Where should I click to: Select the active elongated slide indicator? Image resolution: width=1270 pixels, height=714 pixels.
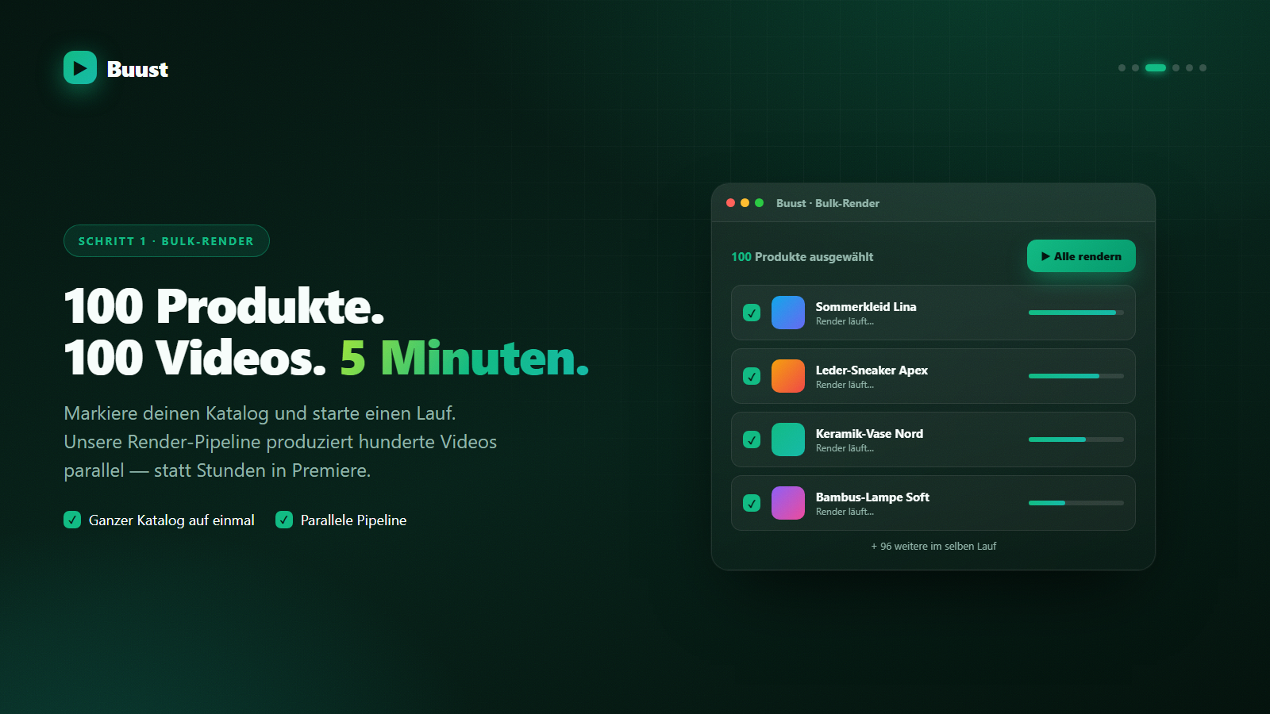pyautogui.click(x=1156, y=67)
